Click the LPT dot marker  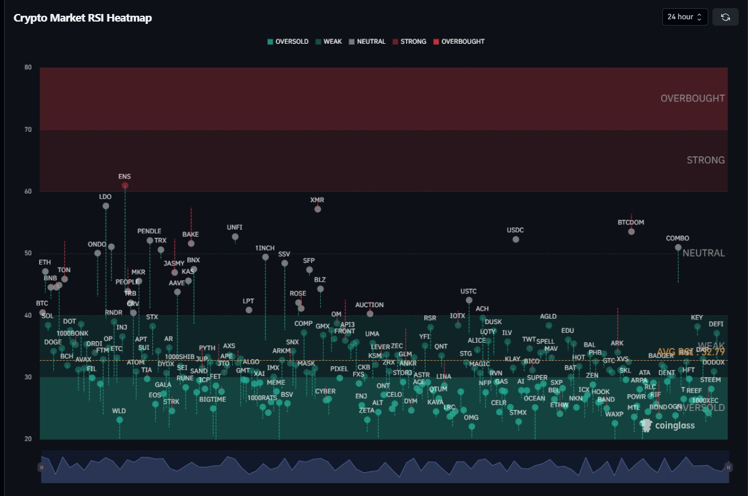249,309
